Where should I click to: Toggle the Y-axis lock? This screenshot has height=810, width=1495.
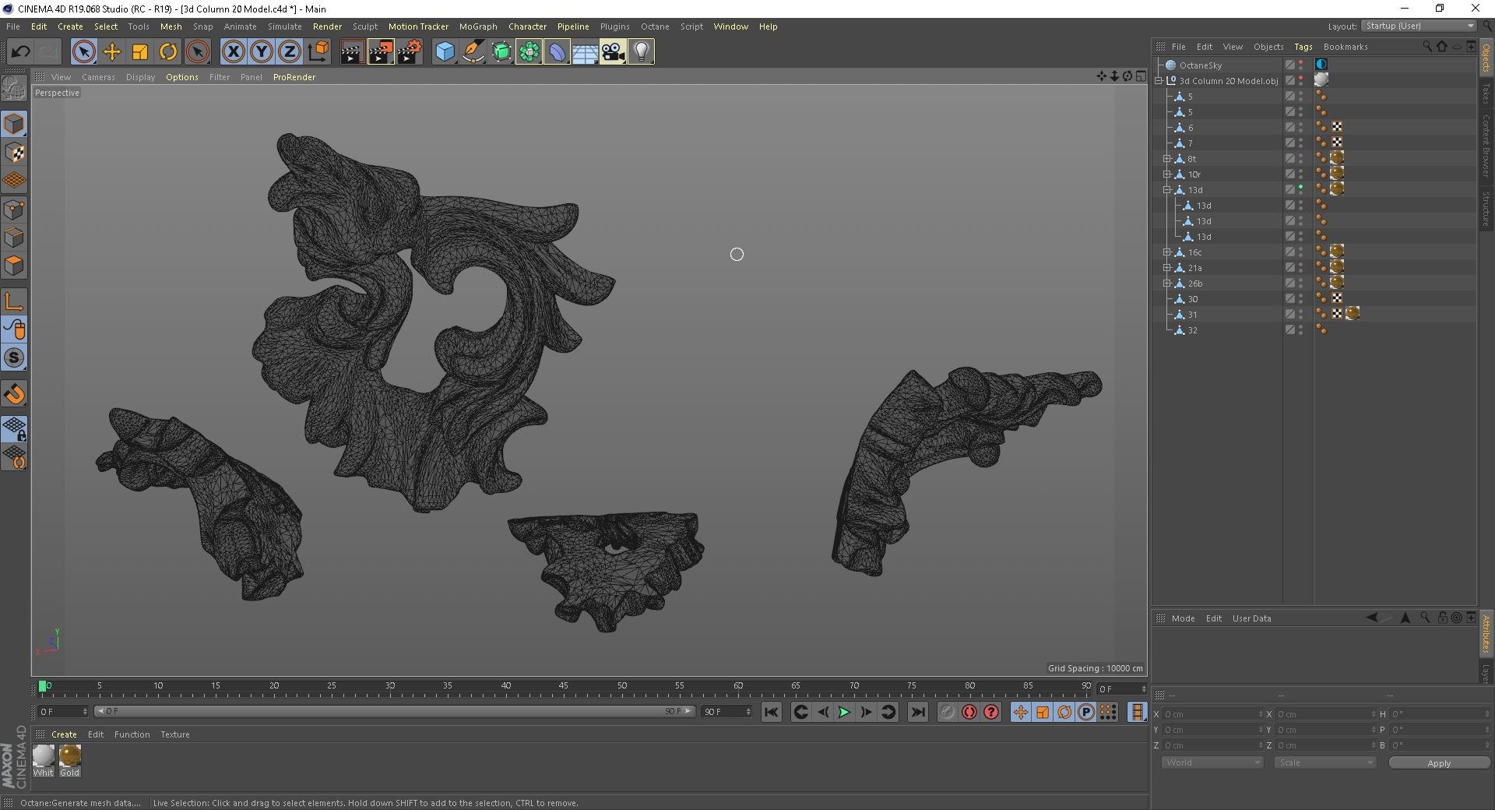coord(261,52)
